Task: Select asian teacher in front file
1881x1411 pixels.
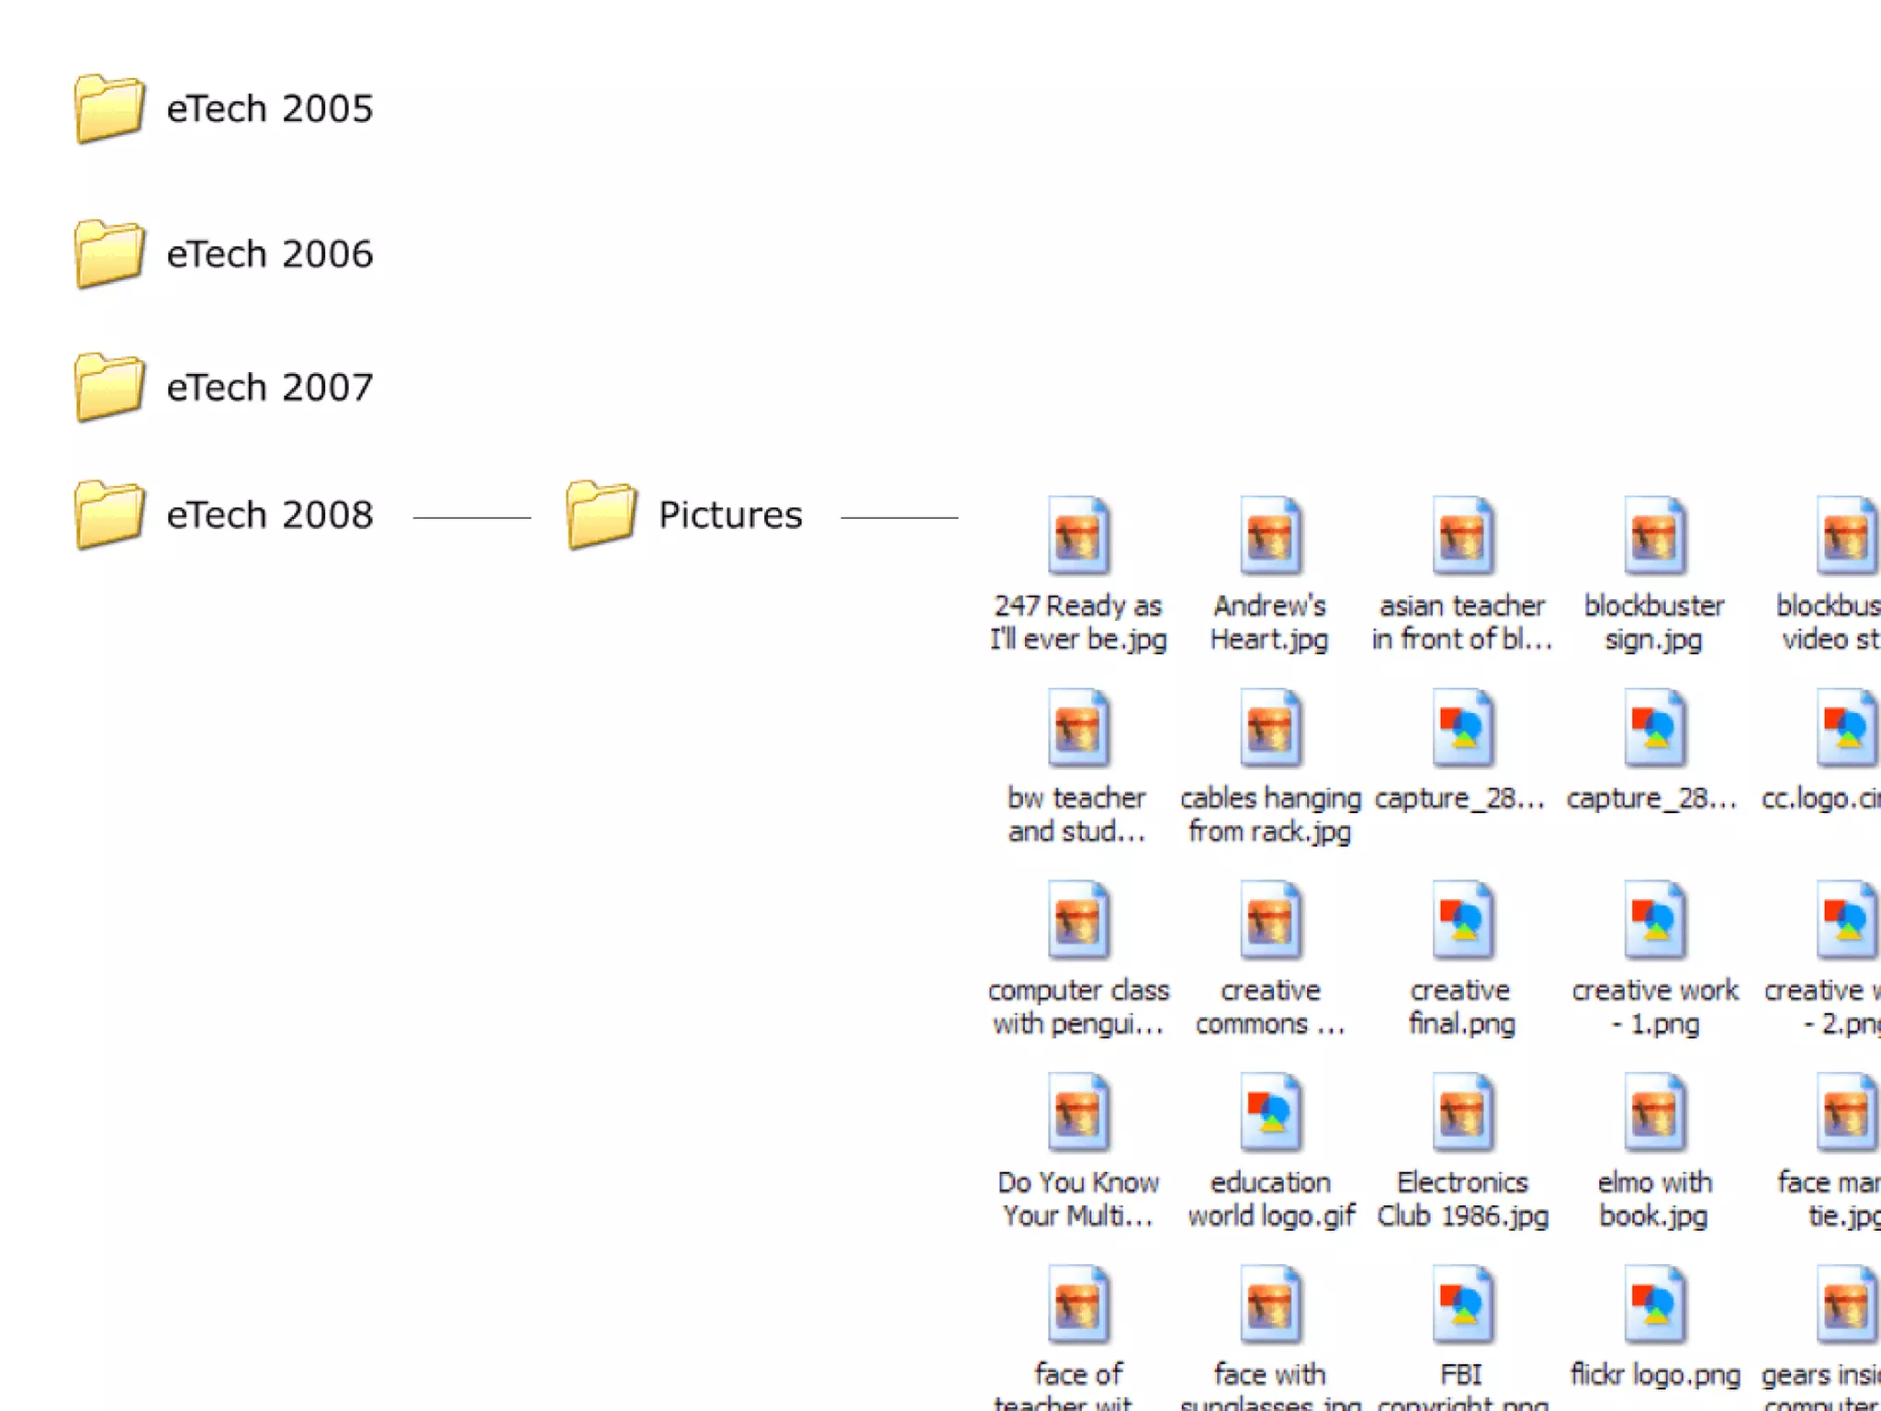Action: [x=1462, y=536]
